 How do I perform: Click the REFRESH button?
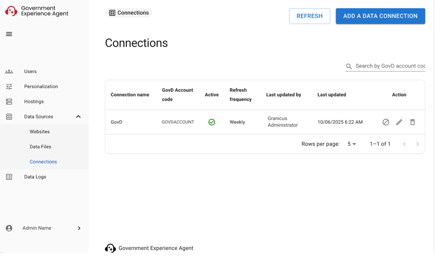309,16
